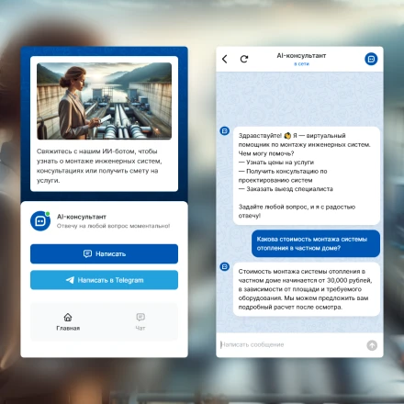
Task: Click the AI-консультант avatar with green dot
Action: pos(40,220)
